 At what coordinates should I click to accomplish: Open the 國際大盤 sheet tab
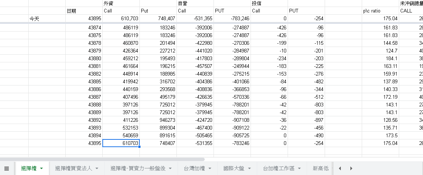(x=234, y=168)
